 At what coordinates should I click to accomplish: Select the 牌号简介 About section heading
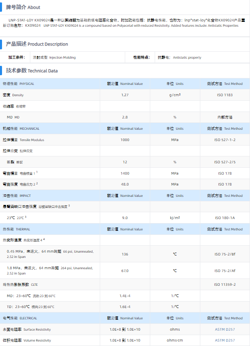point(23,7)
